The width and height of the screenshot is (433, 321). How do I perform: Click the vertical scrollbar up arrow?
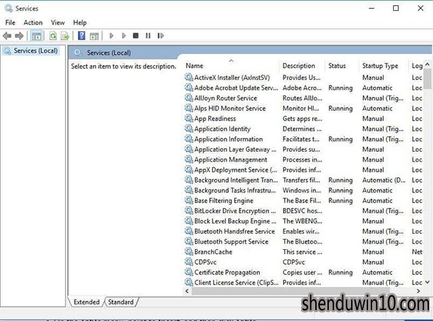(427, 64)
